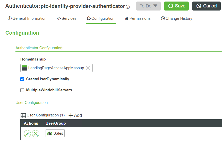Enable the MultipleWindchillServers checkbox
This screenshot has height=159, width=222.
(22, 90)
